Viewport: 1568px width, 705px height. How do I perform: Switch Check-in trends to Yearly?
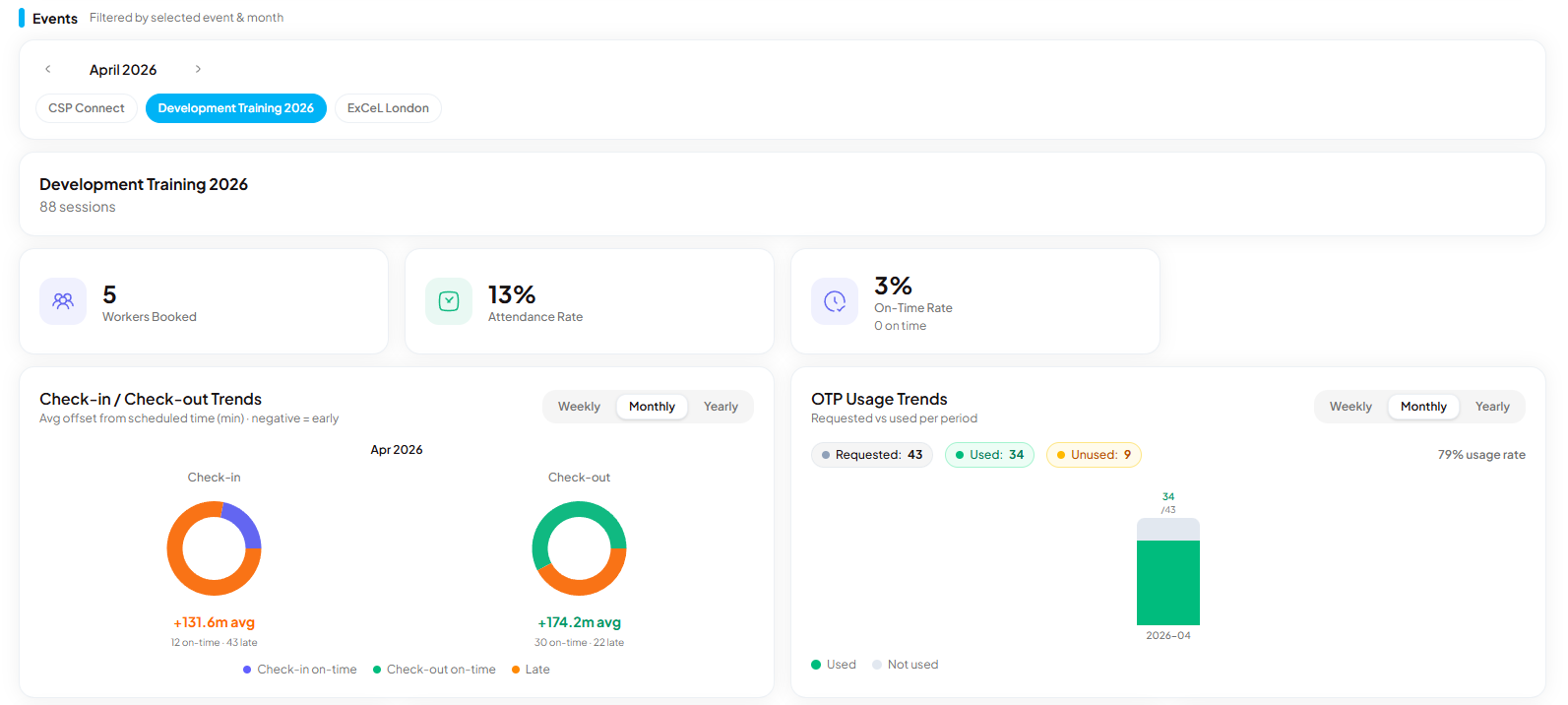[x=721, y=407]
